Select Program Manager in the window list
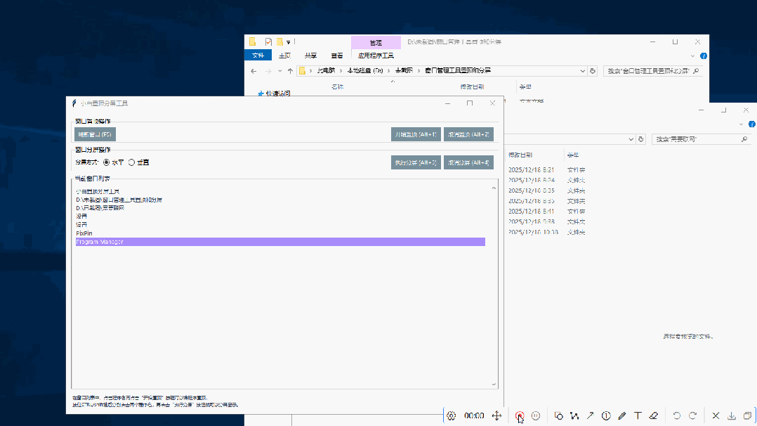Image resolution: width=757 pixels, height=426 pixels. click(280, 242)
